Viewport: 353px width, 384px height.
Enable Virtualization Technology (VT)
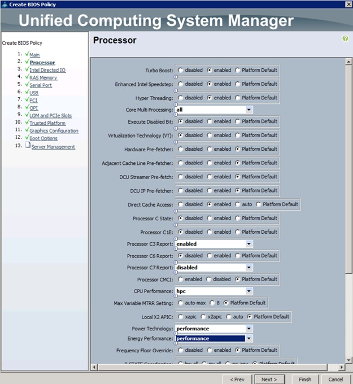(x=210, y=135)
